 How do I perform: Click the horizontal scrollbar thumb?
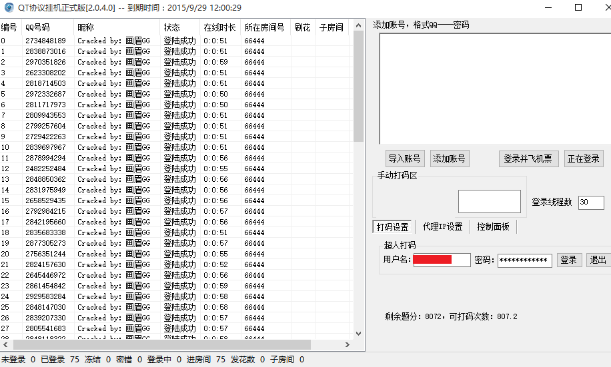tap(162, 345)
